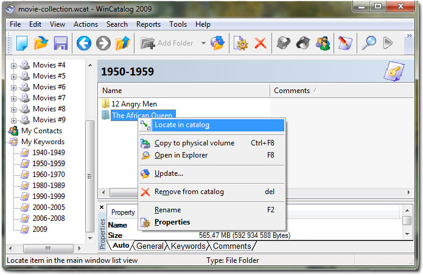Click the New catalog toolbar icon
Viewport: 423px width, 275px height.
pos(22,43)
